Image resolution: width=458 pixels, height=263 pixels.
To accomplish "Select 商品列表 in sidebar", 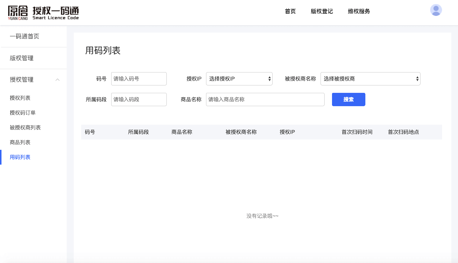I will pyautogui.click(x=20, y=142).
